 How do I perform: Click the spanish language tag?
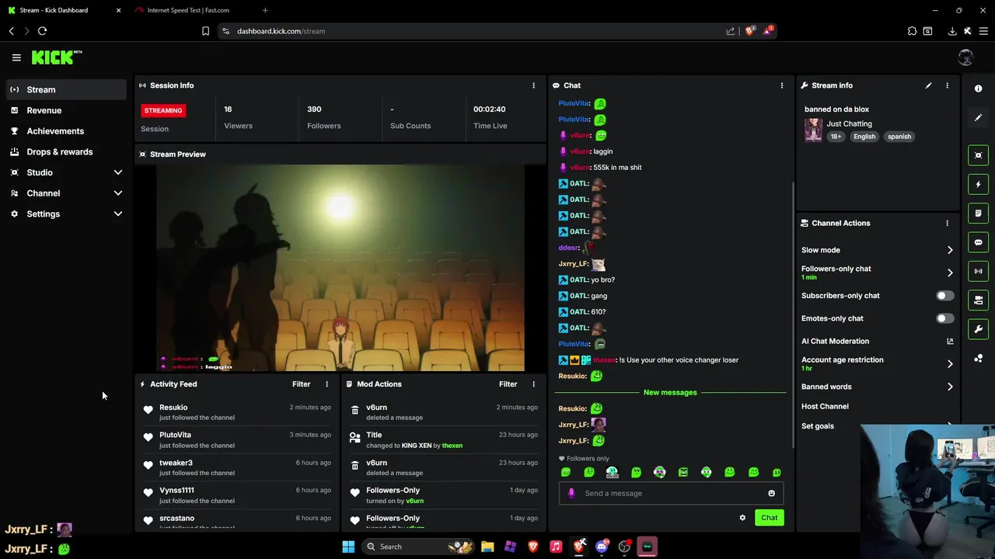click(x=899, y=137)
